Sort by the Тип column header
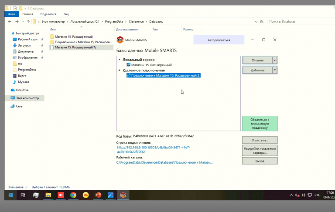This screenshot has width=335, height=212. pyautogui.click(x=155, y=30)
